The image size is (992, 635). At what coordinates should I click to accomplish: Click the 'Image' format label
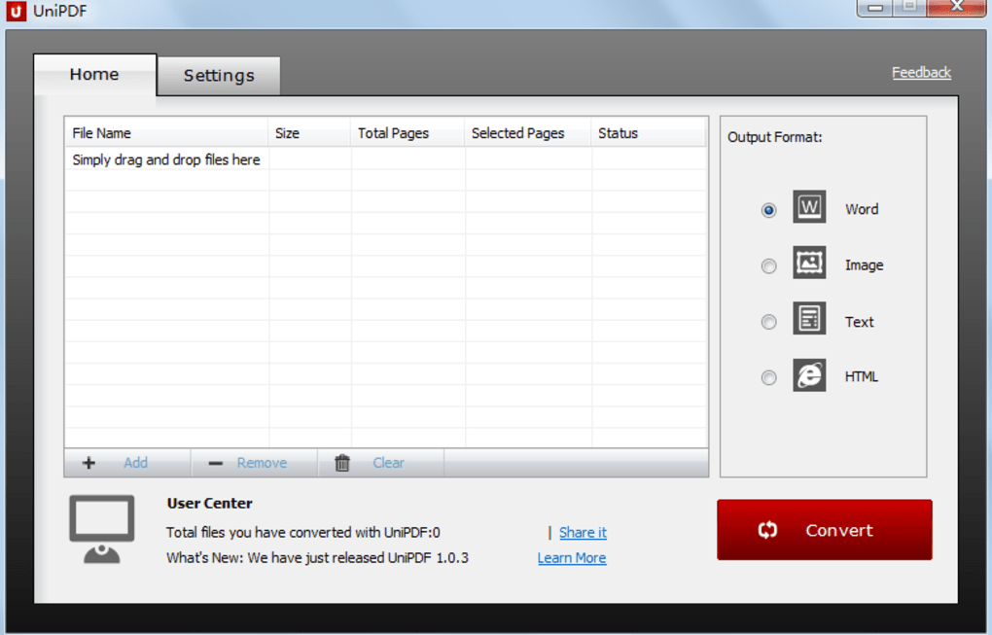point(865,265)
